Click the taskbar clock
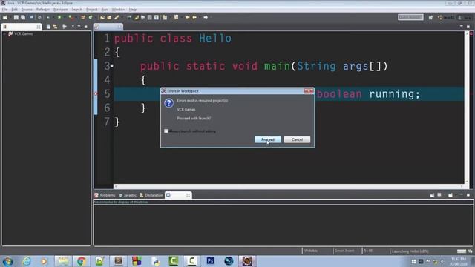Image resolution: width=475 pixels, height=267 pixels. [459, 261]
